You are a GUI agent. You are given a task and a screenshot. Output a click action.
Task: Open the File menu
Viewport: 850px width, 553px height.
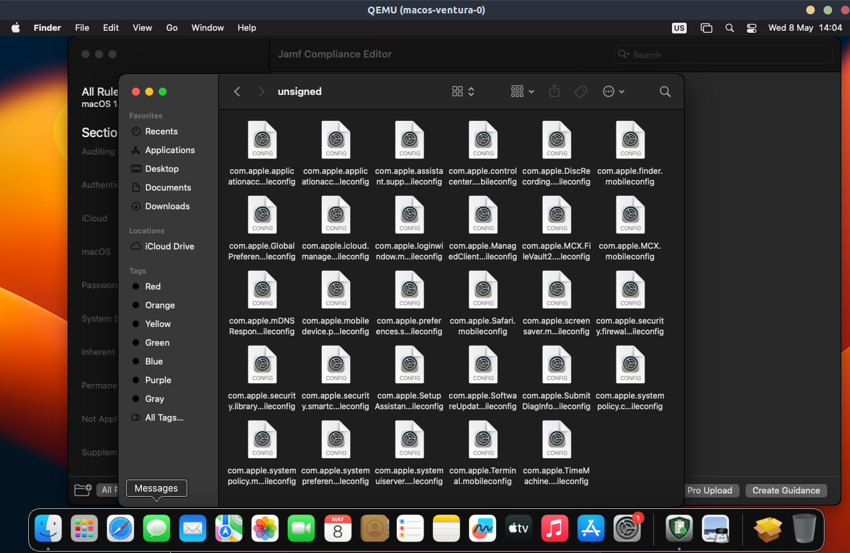82,28
